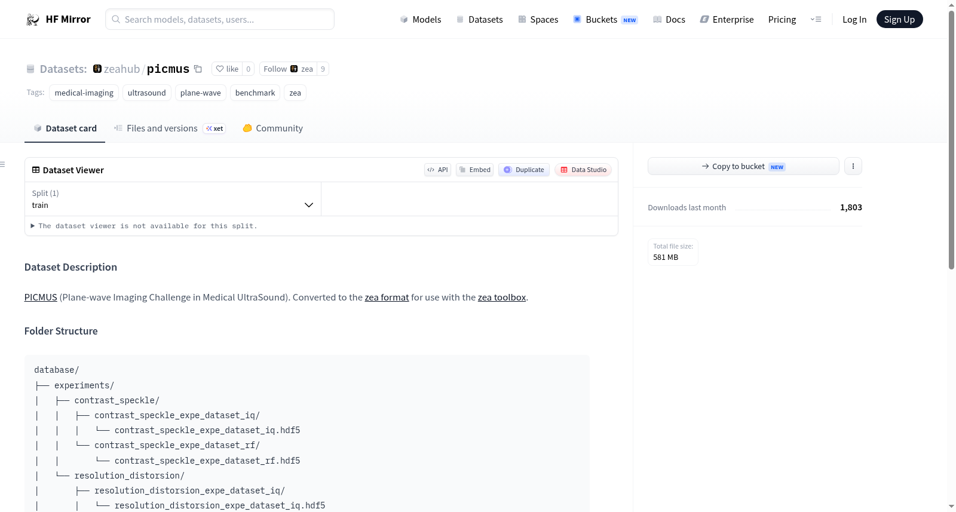The height and width of the screenshot is (512, 956).
Task: Open Models in the top navigation
Action: tap(421, 20)
